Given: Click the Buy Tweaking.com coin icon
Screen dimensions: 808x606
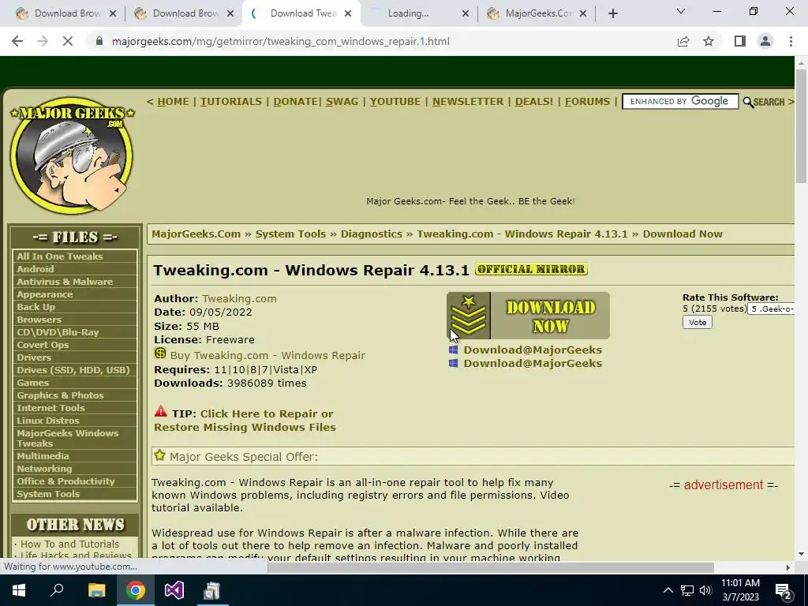Looking at the screenshot, I should tap(160, 353).
